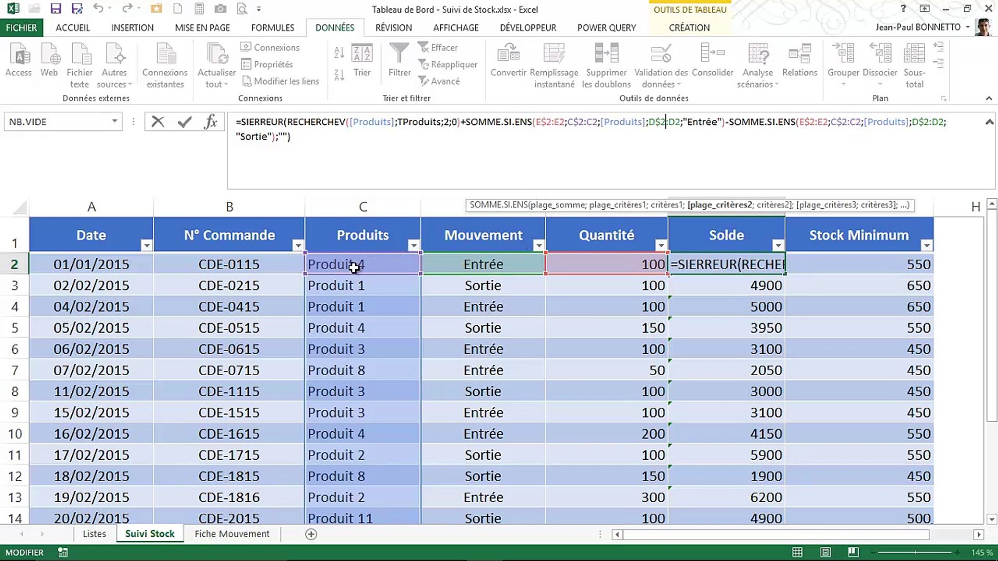Click Supprimer les doublons icon
998x561 pixels.
coord(606,54)
